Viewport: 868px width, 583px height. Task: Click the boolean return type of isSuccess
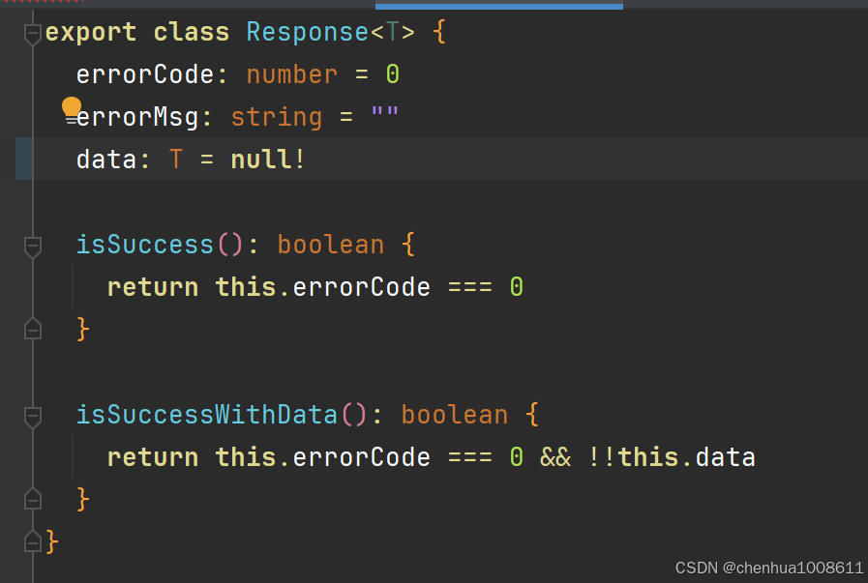coord(331,245)
